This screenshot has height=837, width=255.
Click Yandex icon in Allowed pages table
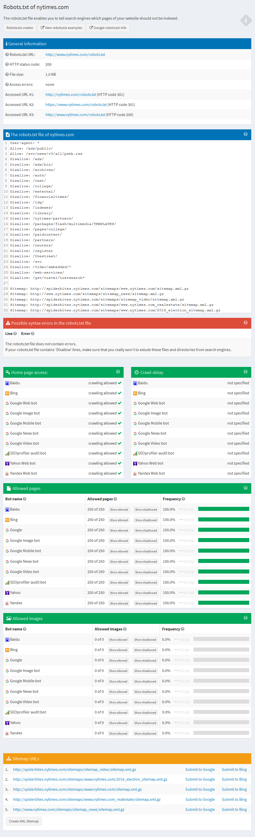(x=7, y=603)
